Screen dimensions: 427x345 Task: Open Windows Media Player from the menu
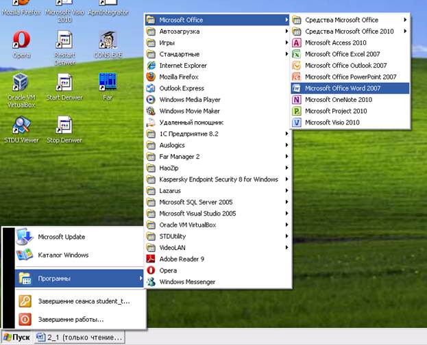tap(190, 99)
